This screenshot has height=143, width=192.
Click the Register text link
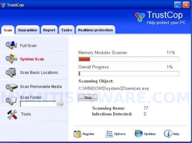(88, 134)
